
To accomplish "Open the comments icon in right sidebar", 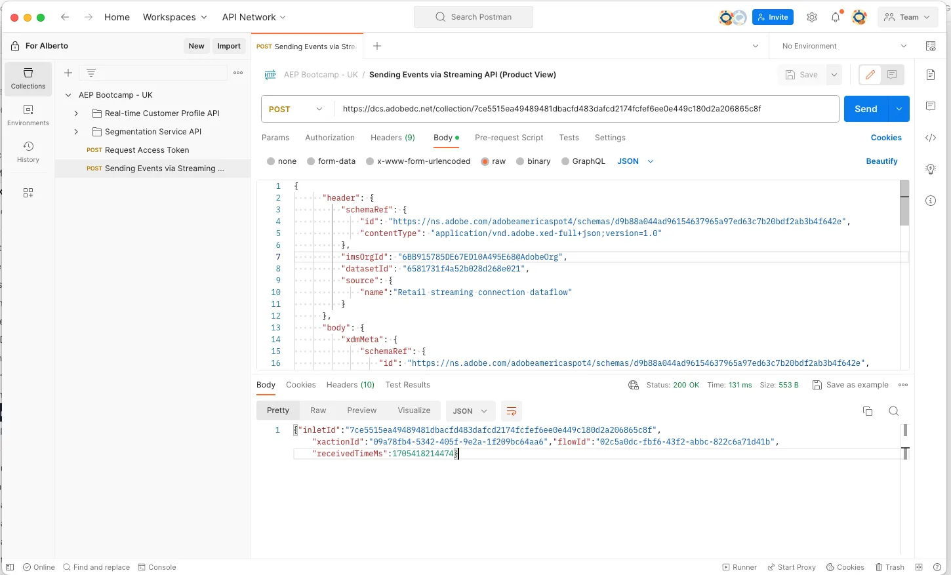I will (931, 106).
